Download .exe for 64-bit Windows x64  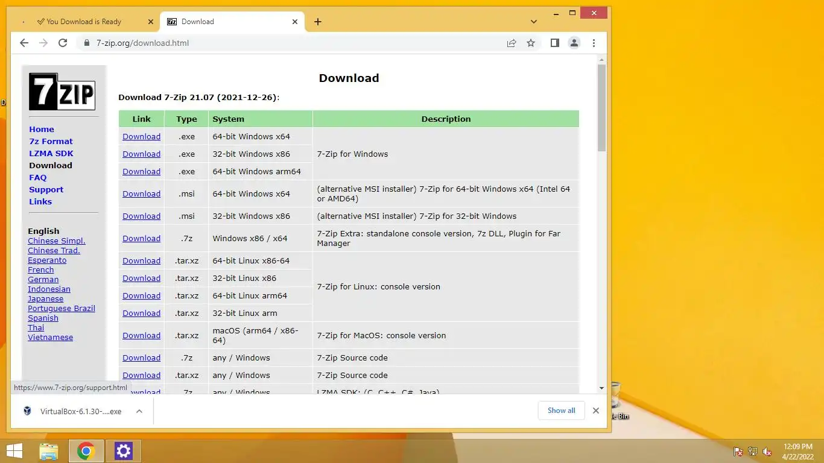pyautogui.click(x=141, y=136)
